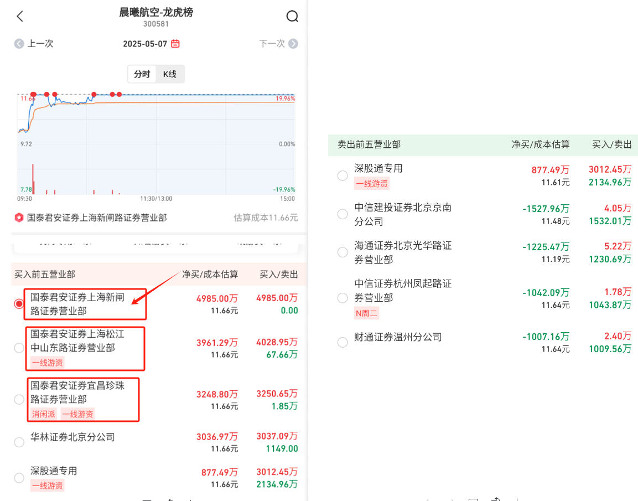Go back with the left arrow icon
This screenshot has height=501, width=638.
point(20,16)
